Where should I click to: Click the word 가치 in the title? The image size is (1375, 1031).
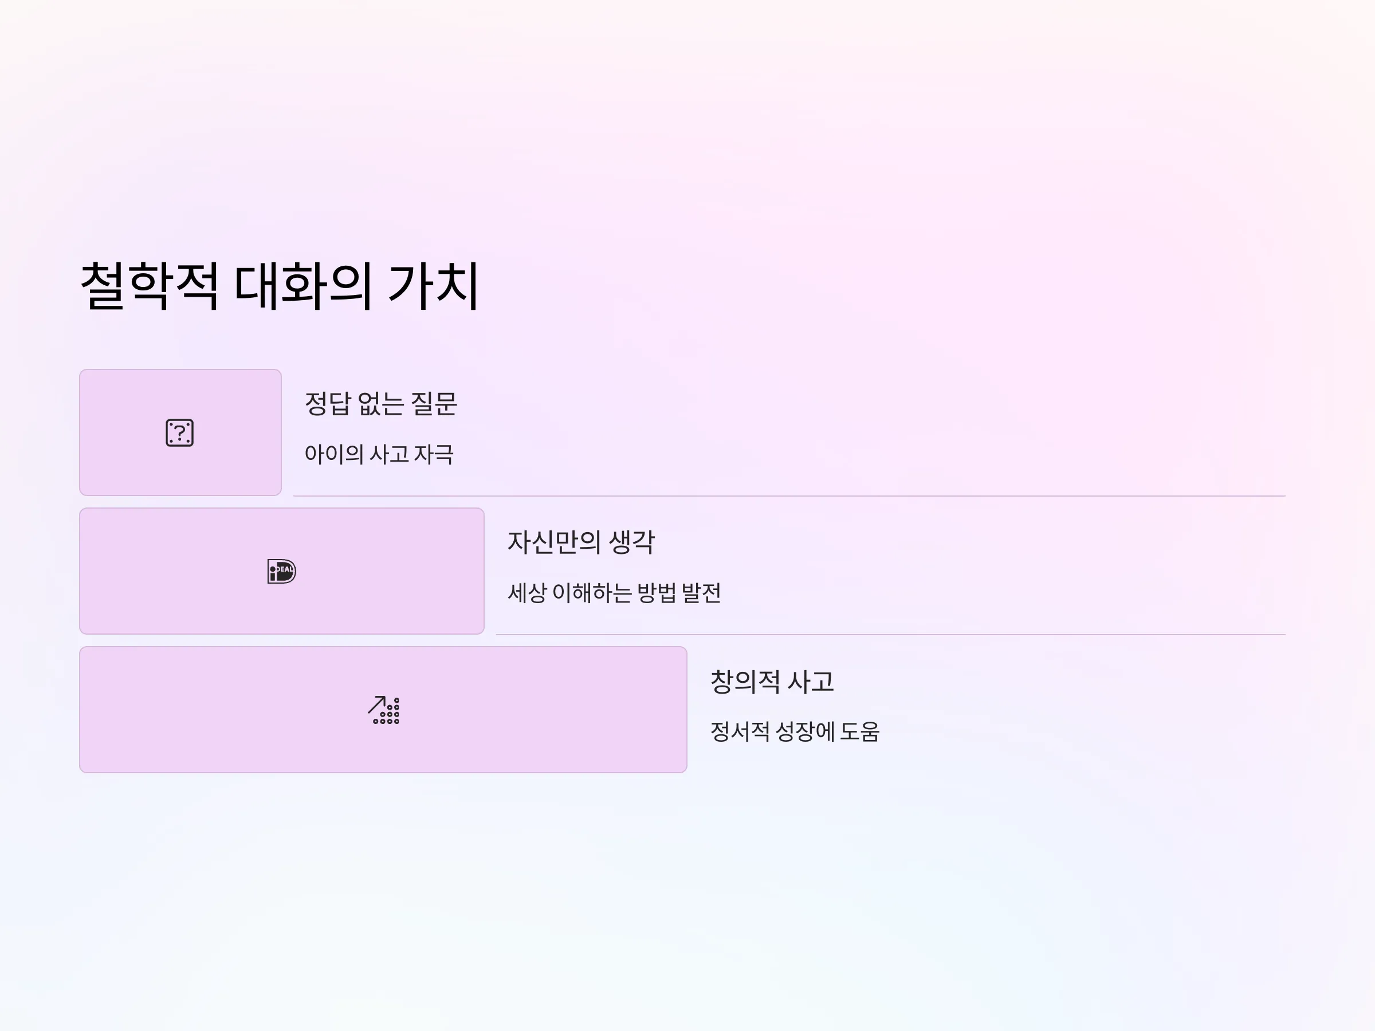[x=433, y=286]
